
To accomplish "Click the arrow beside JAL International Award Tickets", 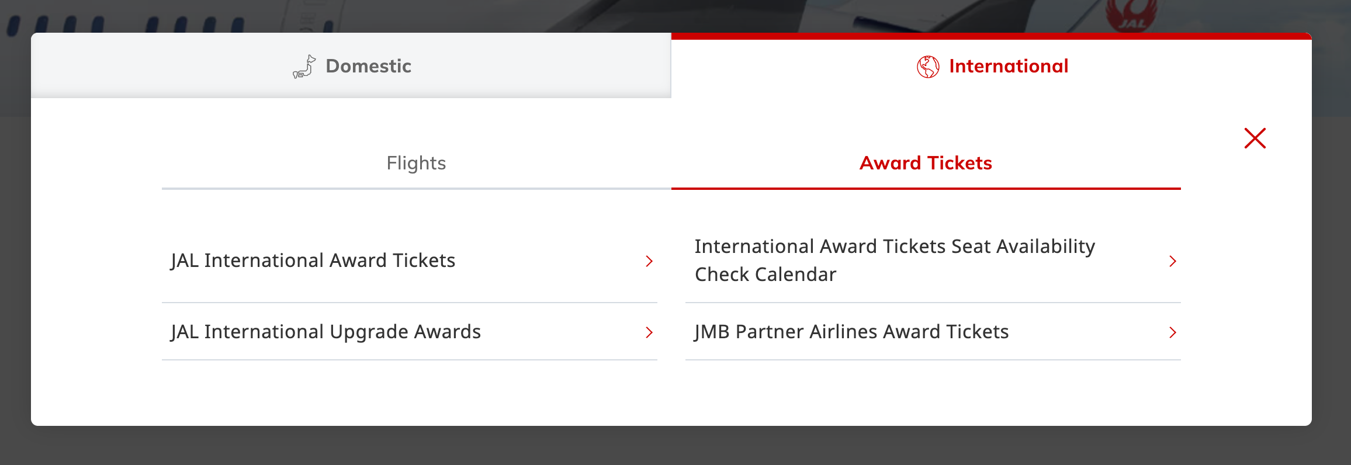I will 649,261.
